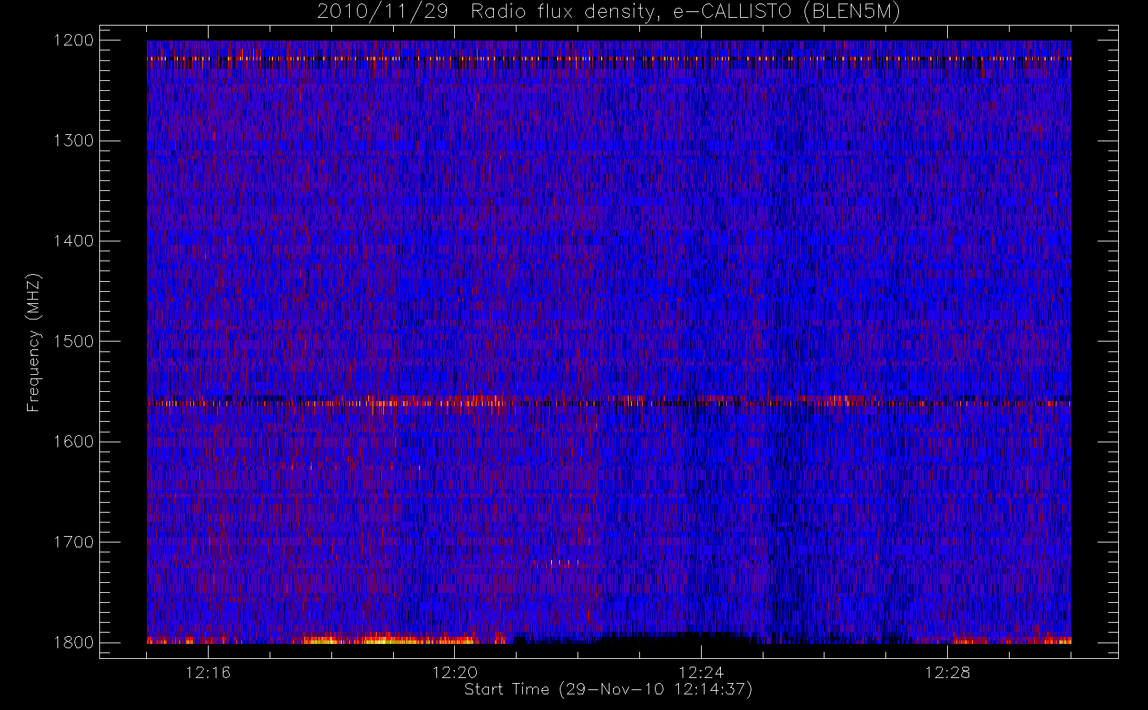Click the '1400' frequency axis label

74,241
